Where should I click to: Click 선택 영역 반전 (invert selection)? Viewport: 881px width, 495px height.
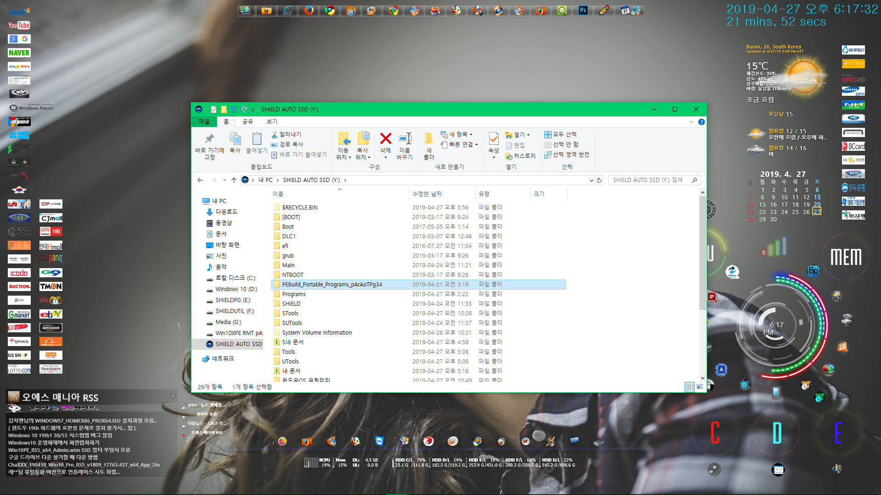click(567, 154)
